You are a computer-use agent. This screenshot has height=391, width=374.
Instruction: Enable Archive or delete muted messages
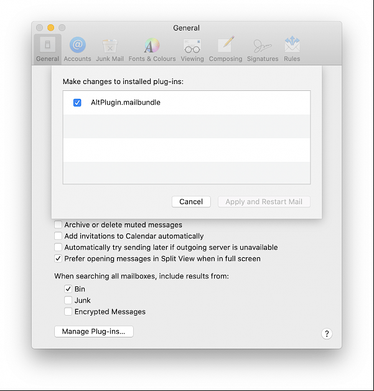[x=58, y=224]
